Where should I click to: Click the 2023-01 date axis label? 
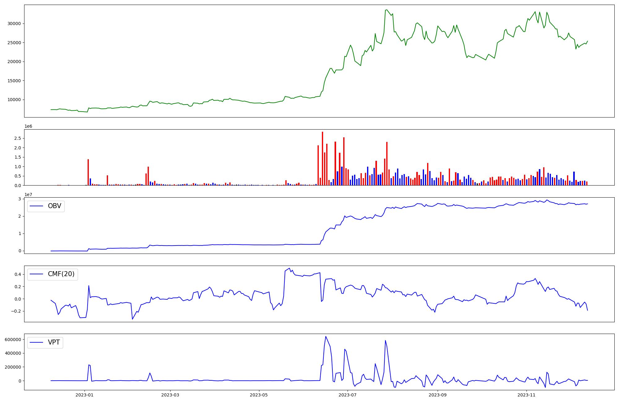click(84, 395)
